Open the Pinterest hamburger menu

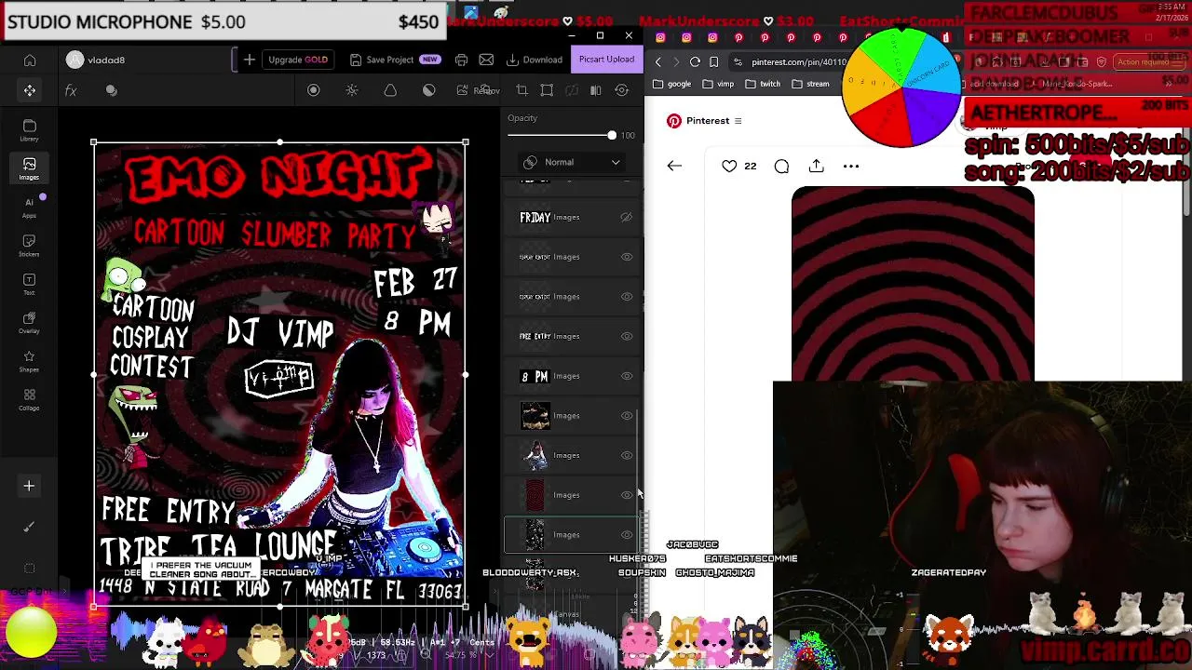(x=738, y=121)
